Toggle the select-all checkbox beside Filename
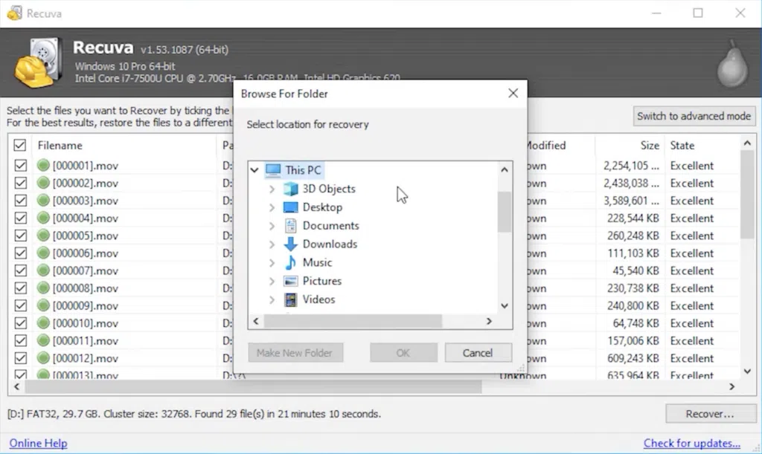The width and height of the screenshot is (762, 454). click(x=20, y=146)
